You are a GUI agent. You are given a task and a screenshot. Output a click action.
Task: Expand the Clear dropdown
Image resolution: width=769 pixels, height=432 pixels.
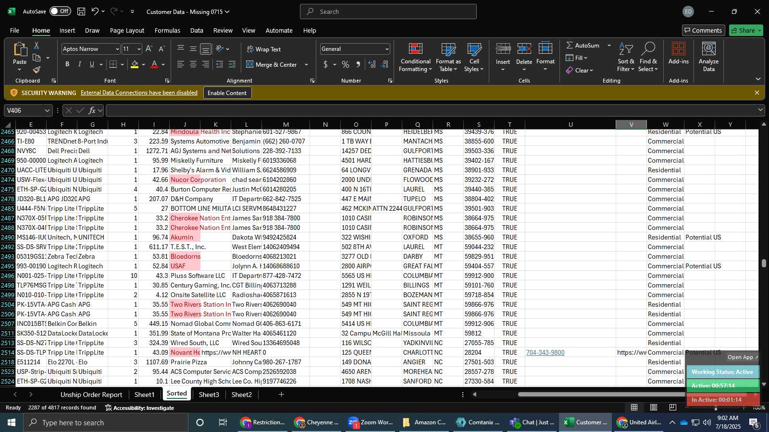tap(580, 70)
